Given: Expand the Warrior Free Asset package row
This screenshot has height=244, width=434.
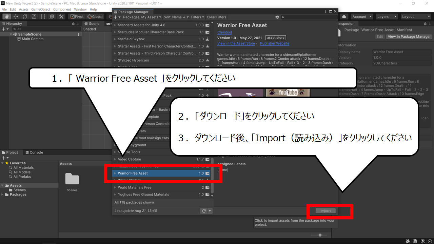Looking at the screenshot, I should (x=115, y=173).
